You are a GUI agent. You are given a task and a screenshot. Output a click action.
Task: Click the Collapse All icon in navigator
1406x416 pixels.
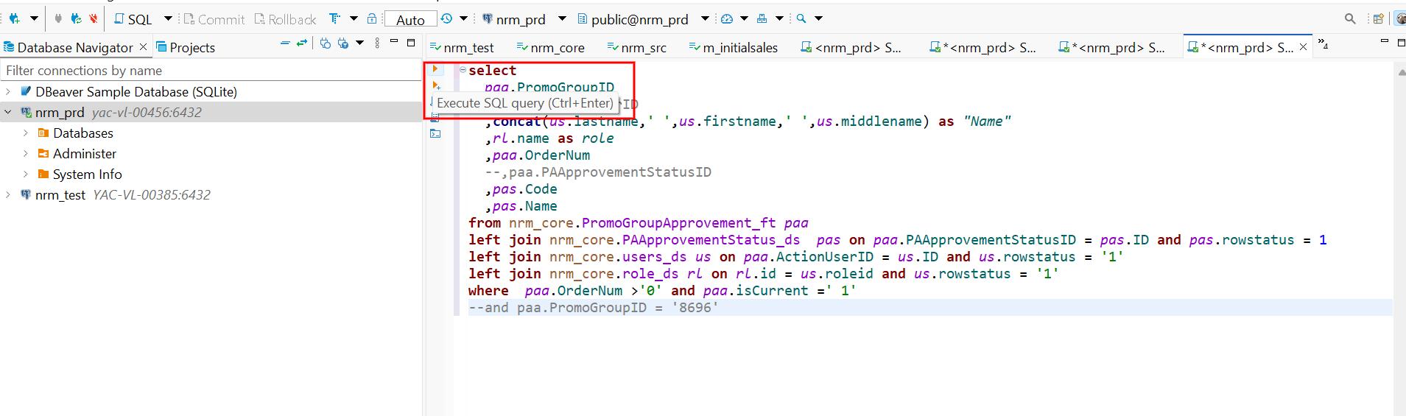click(285, 43)
